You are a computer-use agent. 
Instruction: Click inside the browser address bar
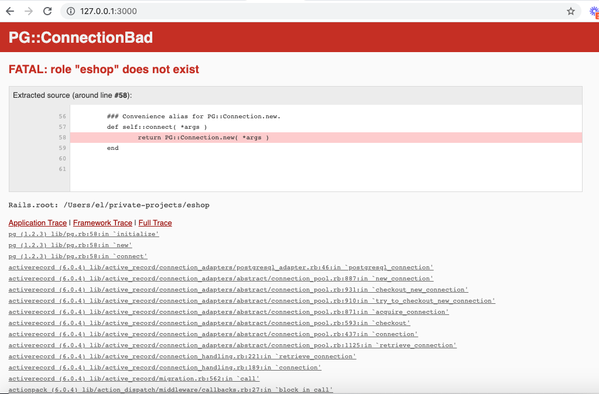[x=234, y=11]
